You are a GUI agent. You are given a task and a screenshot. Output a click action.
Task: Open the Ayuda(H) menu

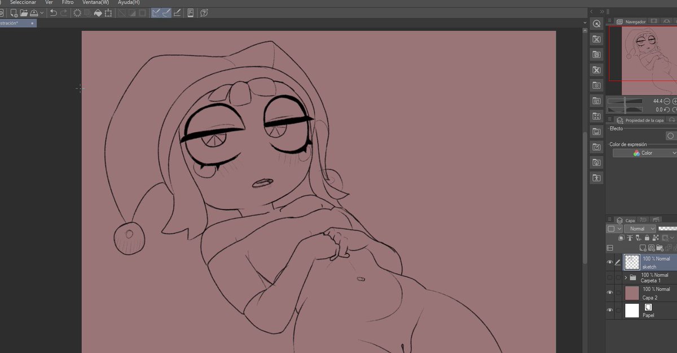129,2
